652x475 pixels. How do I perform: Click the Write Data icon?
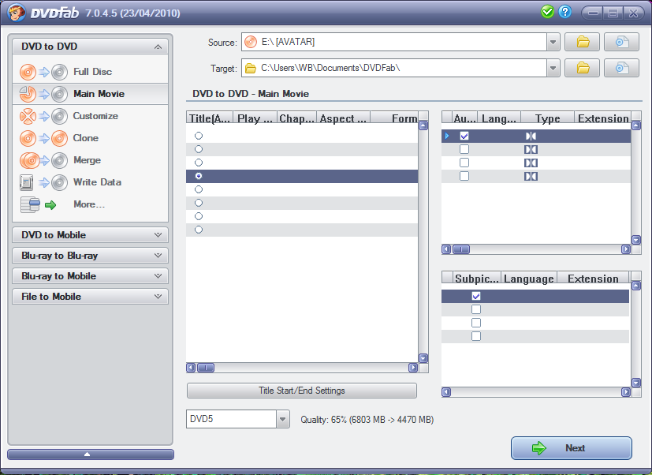(43, 182)
